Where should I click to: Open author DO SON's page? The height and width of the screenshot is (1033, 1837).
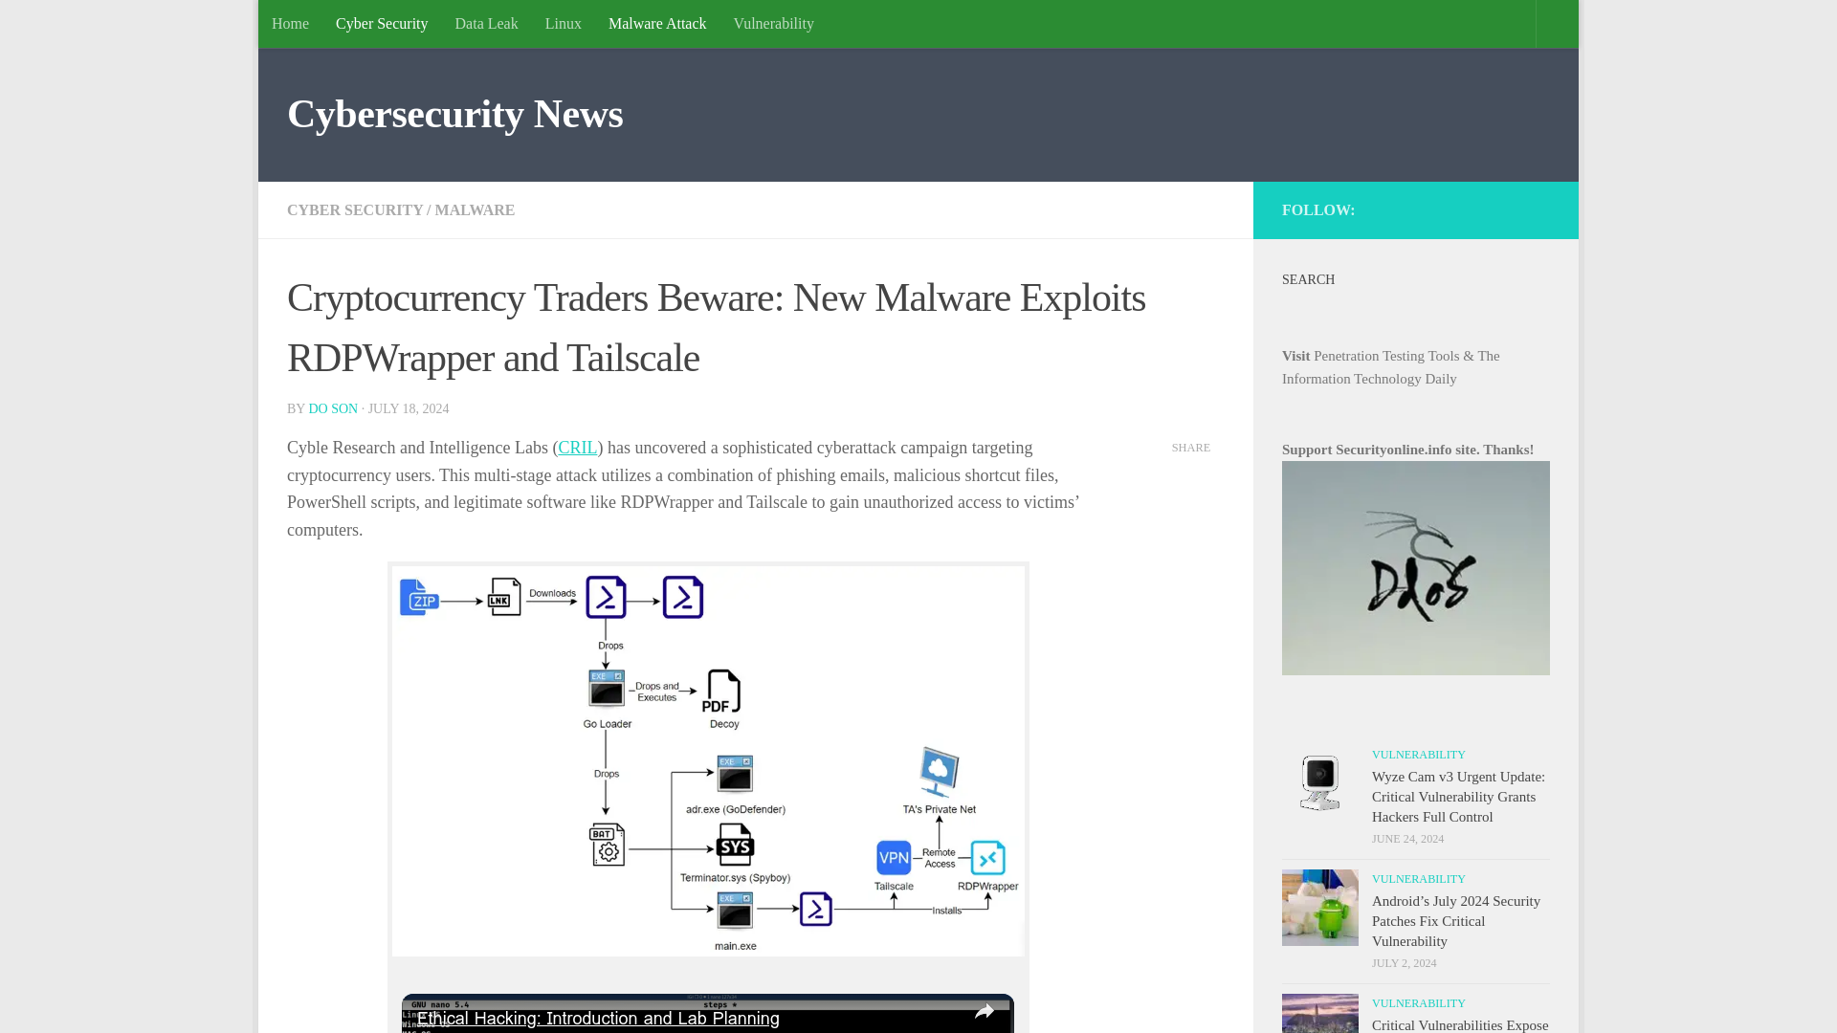333,408
